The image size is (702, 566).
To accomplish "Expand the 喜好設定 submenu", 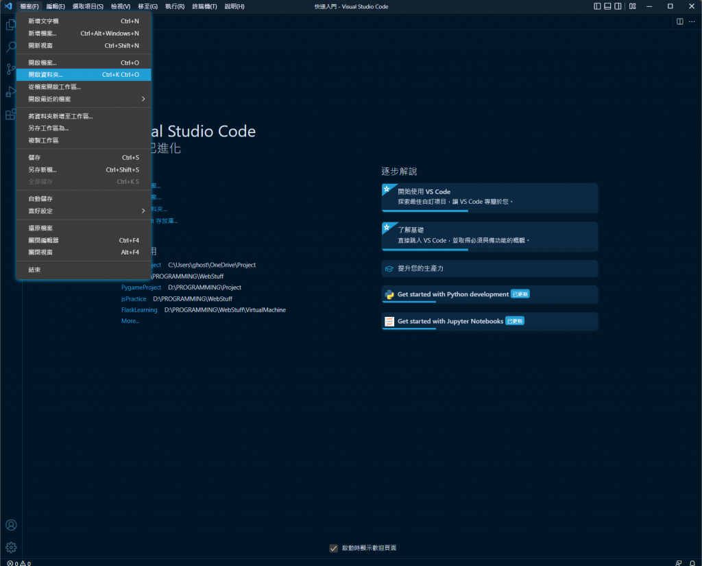I will [x=84, y=211].
